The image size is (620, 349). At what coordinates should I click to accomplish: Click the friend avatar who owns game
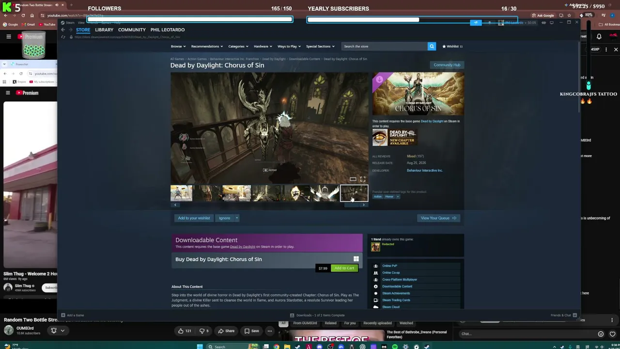click(375, 247)
